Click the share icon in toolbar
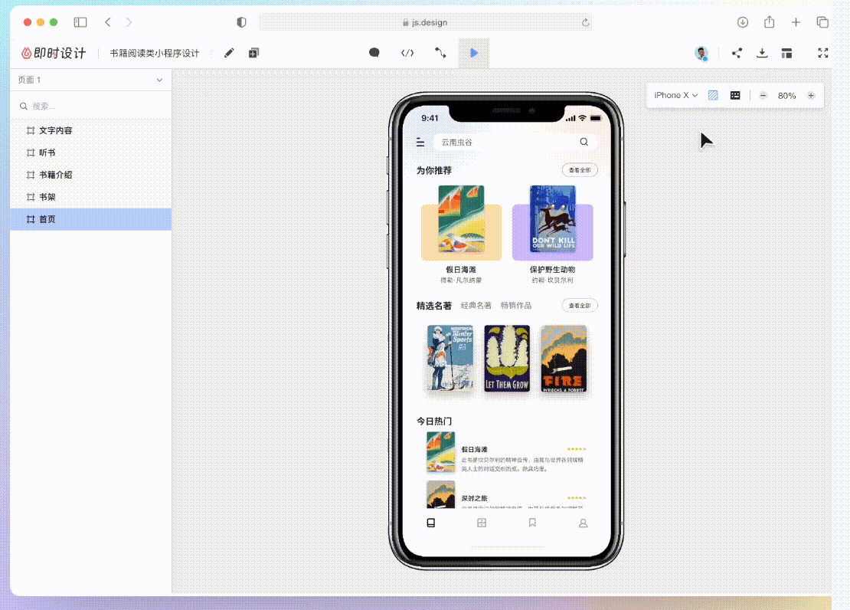Image resolution: width=850 pixels, height=610 pixels. (736, 53)
